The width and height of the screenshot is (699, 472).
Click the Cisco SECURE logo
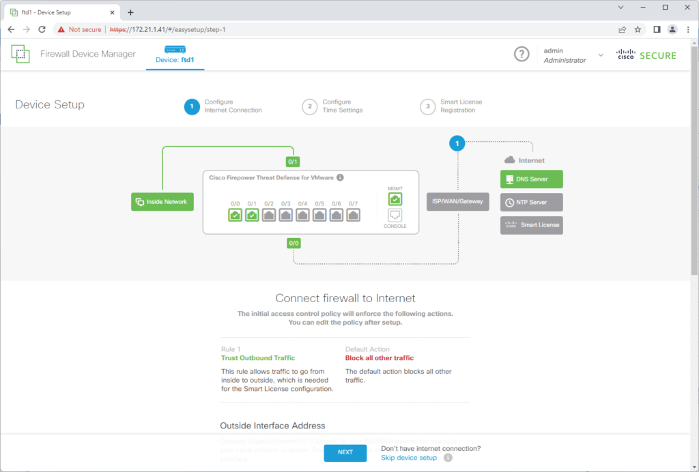(646, 55)
